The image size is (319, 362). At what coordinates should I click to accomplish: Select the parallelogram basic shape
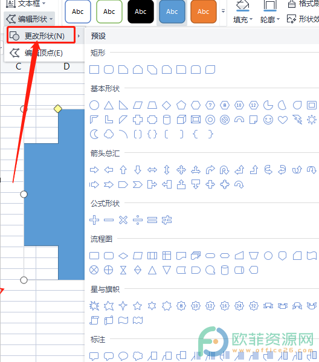coord(138,105)
